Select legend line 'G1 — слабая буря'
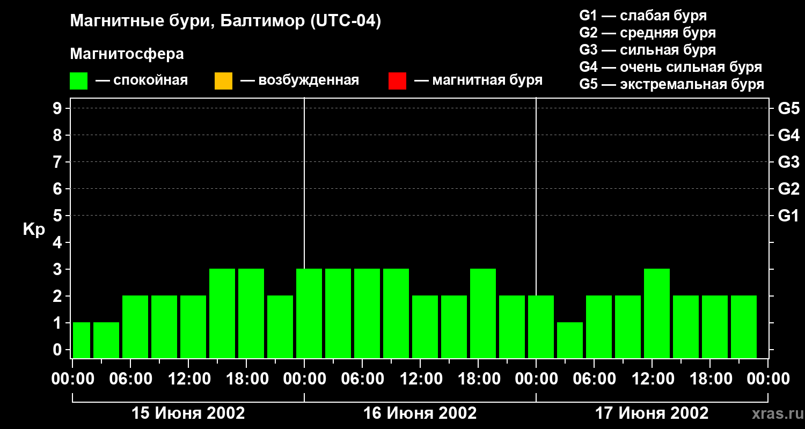 pos(643,15)
